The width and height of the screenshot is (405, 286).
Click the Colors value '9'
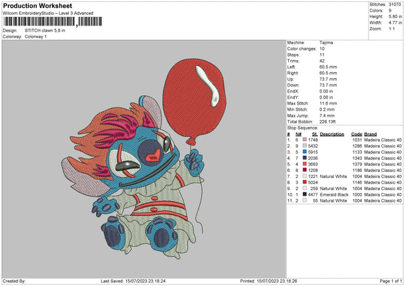coord(390,11)
